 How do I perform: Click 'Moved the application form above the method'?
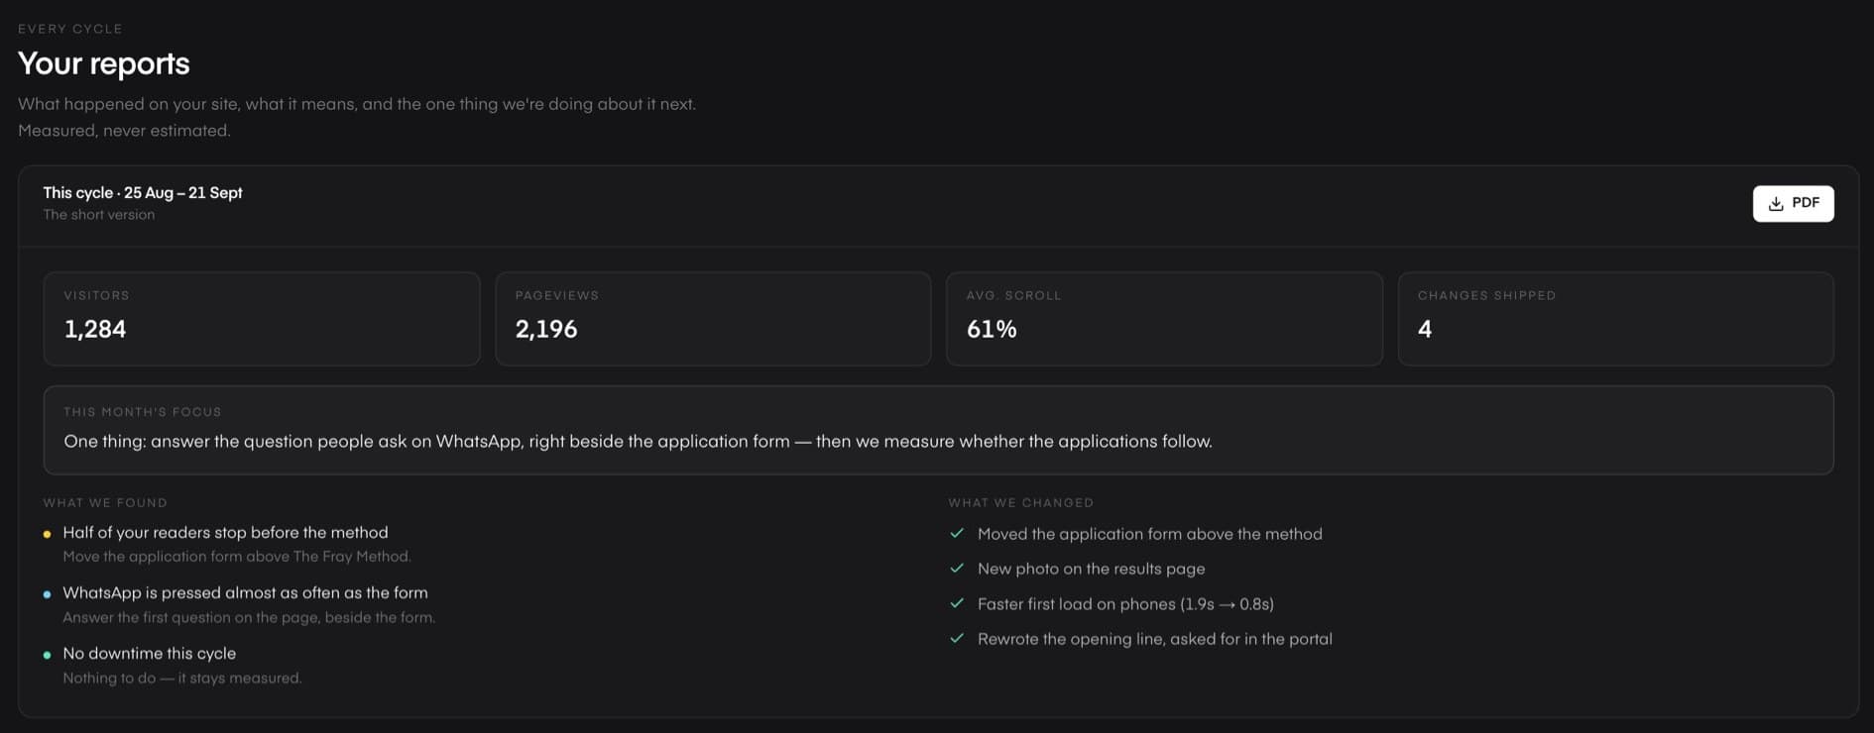(1150, 534)
